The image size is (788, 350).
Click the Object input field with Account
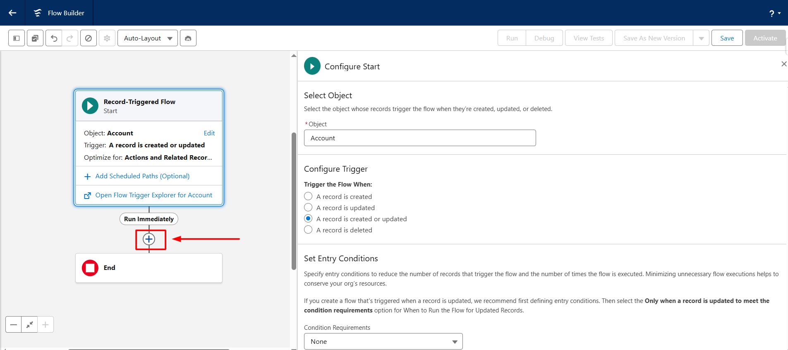coord(419,138)
